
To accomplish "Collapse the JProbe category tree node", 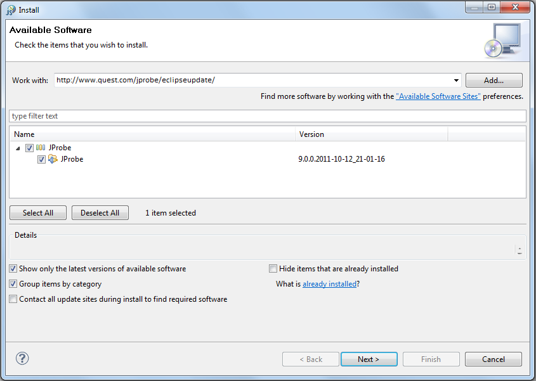I will [x=18, y=148].
